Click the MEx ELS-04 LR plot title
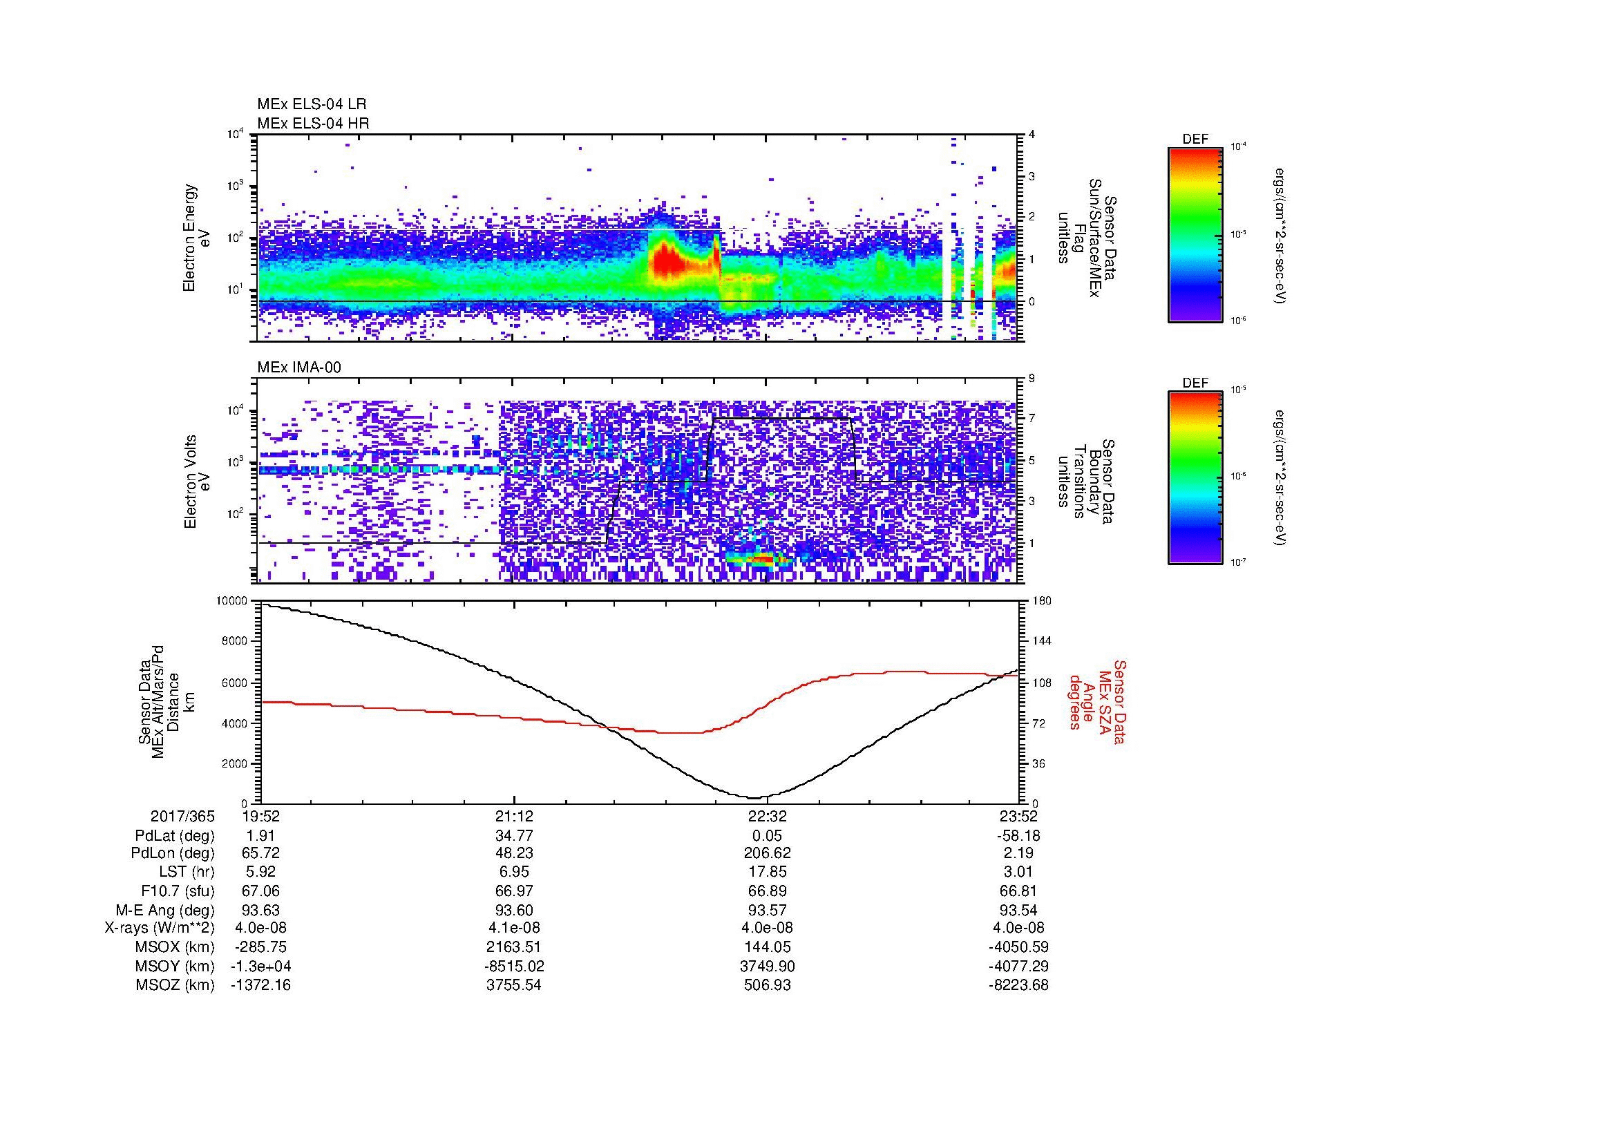Screen dimensions: 1616x1142 pyautogui.click(x=312, y=104)
